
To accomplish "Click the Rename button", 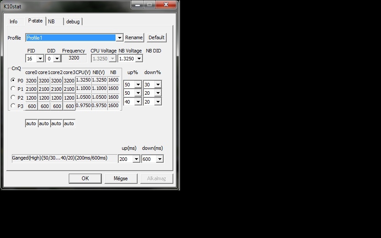I will tap(134, 37).
